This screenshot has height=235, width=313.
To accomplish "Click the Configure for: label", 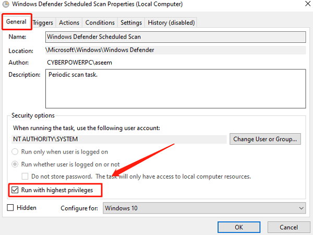I will point(79,208).
